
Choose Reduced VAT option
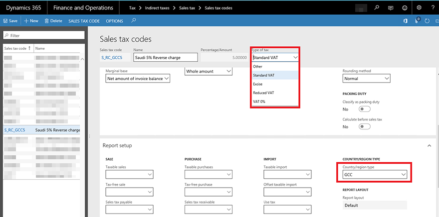coord(275,93)
